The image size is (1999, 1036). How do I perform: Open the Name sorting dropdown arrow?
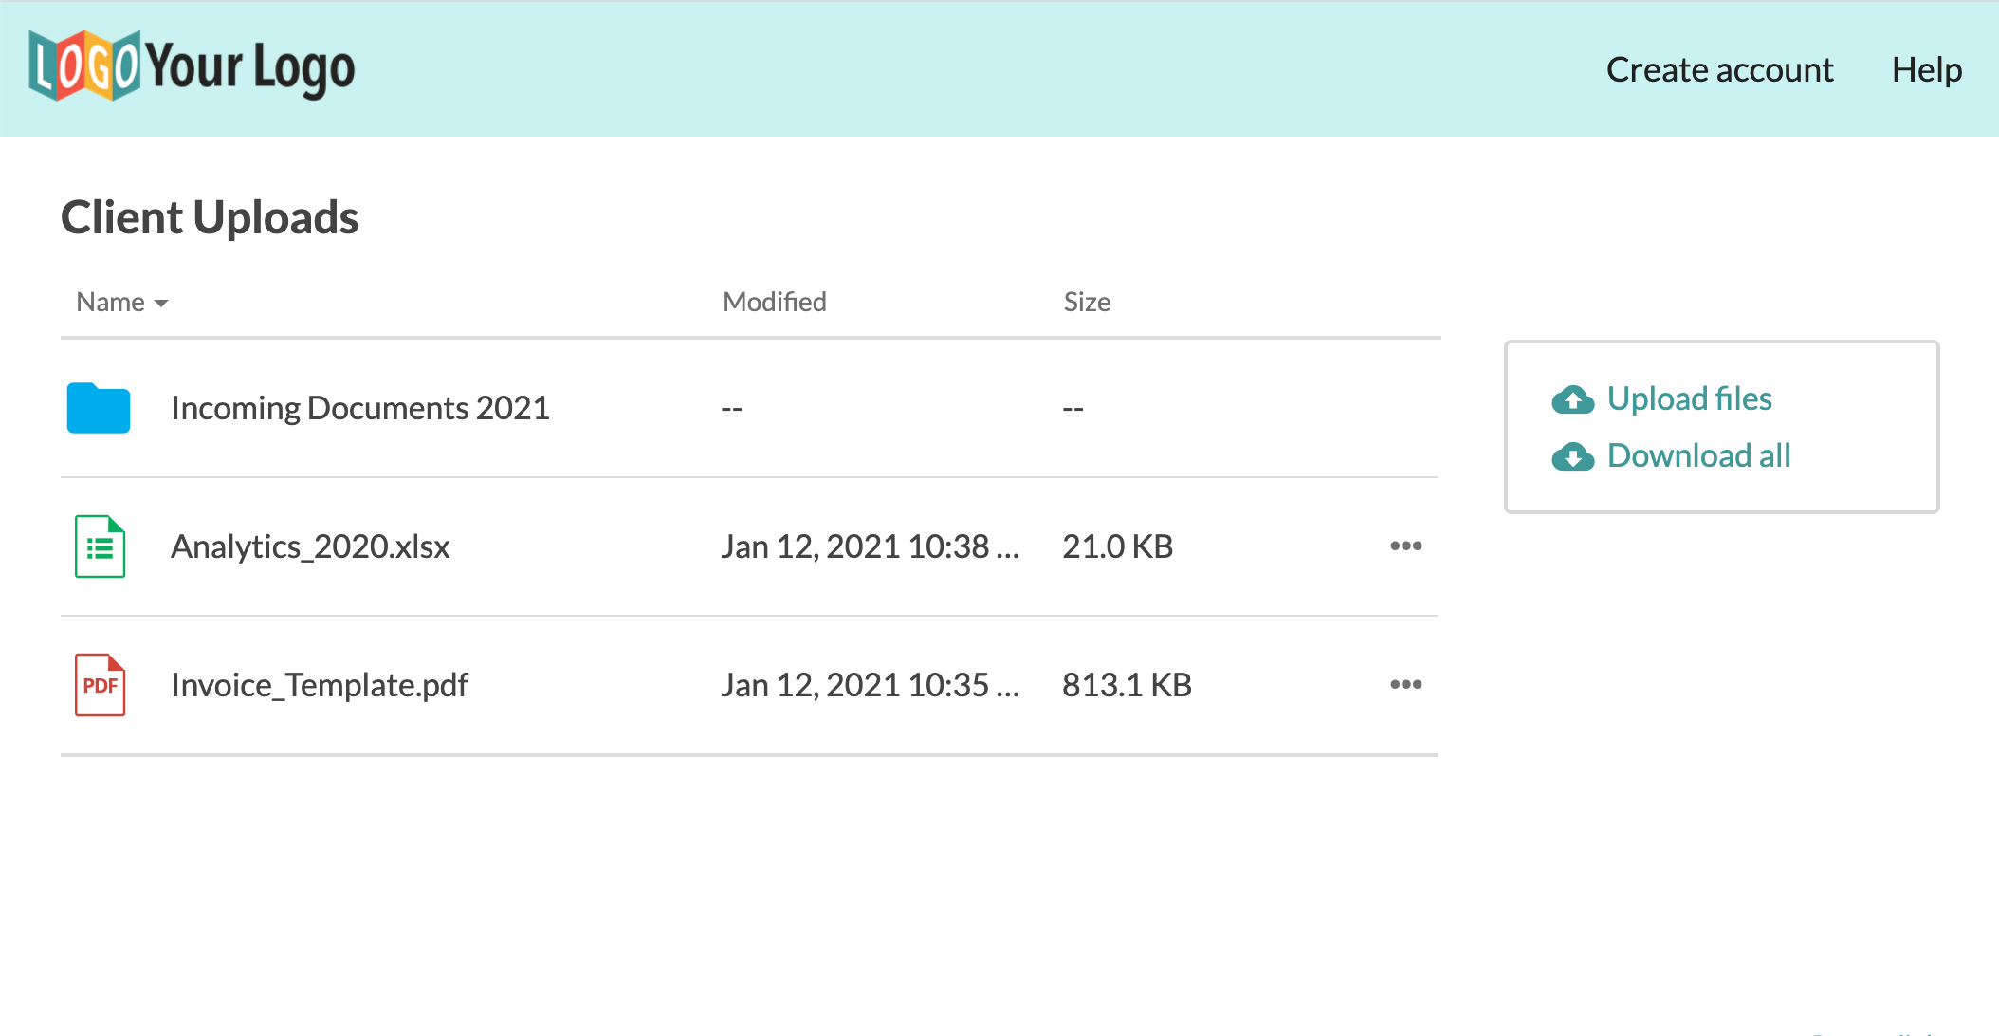[x=161, y=304]
